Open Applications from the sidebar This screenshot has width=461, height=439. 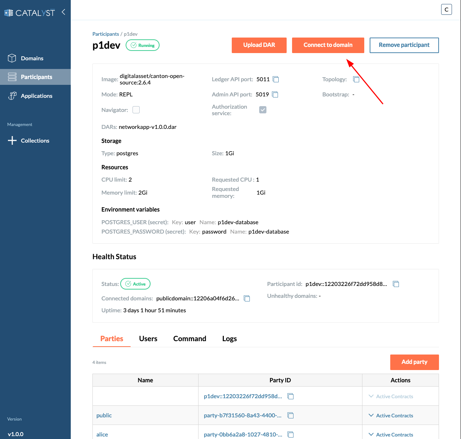36,96
